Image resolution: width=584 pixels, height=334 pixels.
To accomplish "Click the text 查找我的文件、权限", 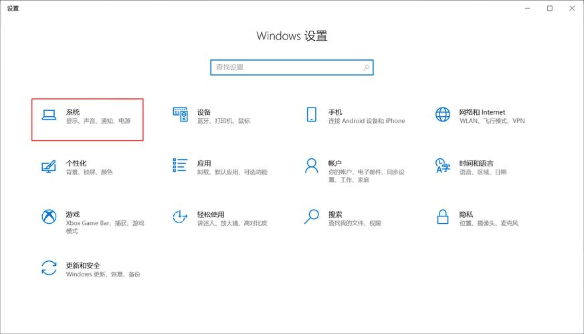I will (355, 223).
